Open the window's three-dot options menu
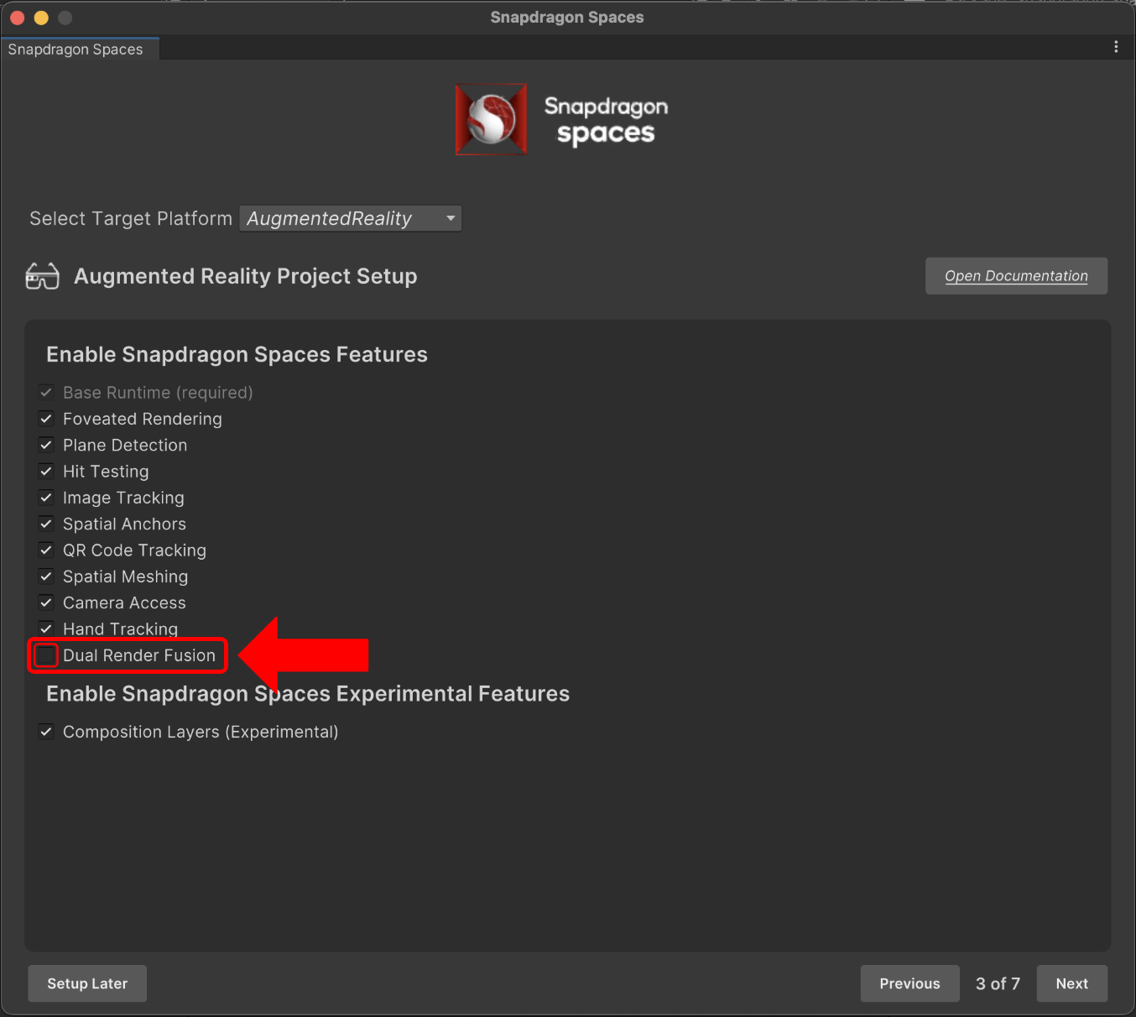 pyautogui.click(x=1116, y=47)
